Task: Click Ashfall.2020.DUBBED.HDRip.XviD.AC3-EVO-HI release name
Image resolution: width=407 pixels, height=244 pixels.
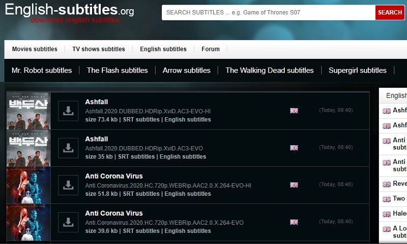Action: click(148, 111)
